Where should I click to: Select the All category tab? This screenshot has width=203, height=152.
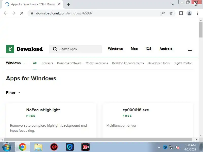tap(35, 63)
